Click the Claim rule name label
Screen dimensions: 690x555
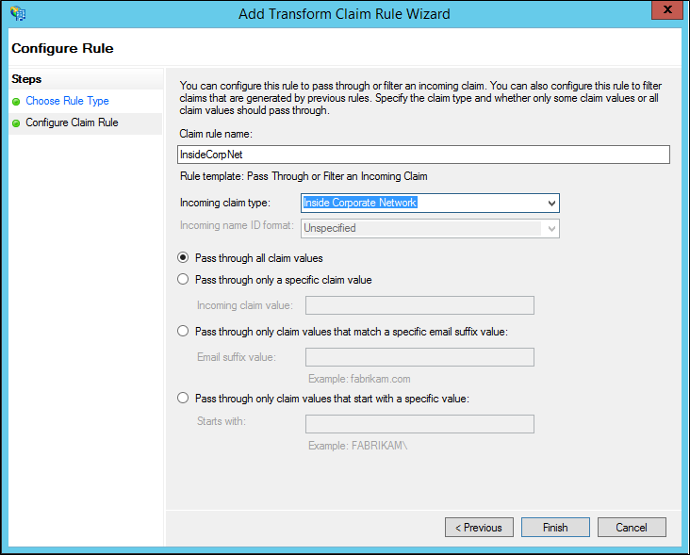pos(216,134)
